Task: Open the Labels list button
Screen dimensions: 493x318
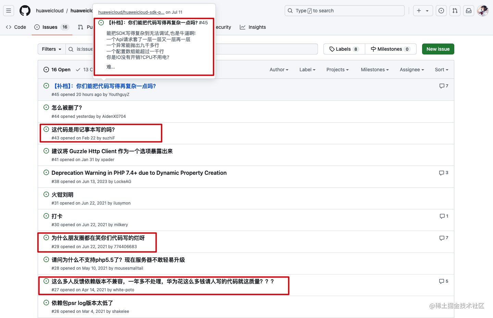Action: [344, 49]
